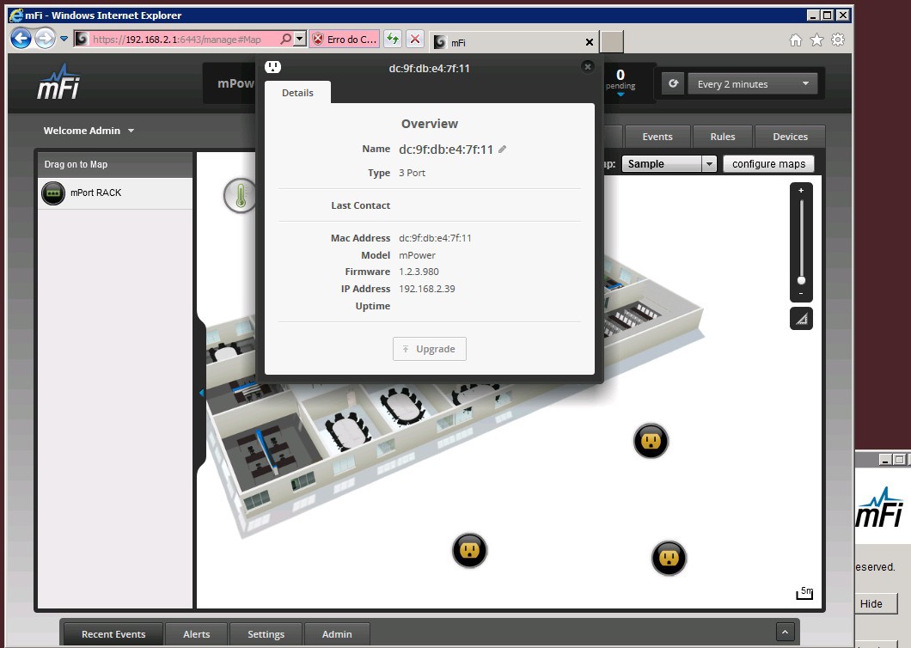The image size is (911, 648).
Task: Click the refresh icon beside Every 2 minutes
Action: [x=674, y=84]
